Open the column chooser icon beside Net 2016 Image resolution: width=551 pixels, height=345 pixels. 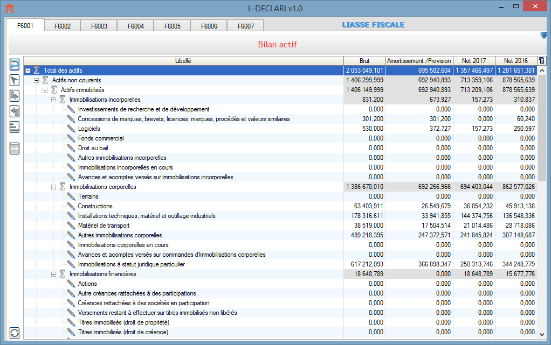point(542,61)
